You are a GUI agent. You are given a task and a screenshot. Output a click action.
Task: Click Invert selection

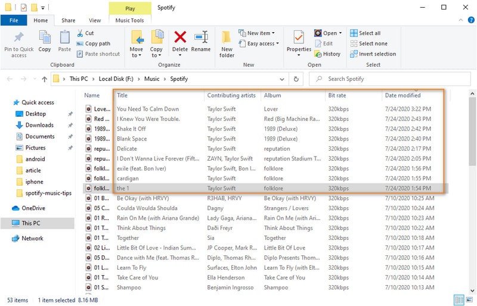click(x=373, y=54)
